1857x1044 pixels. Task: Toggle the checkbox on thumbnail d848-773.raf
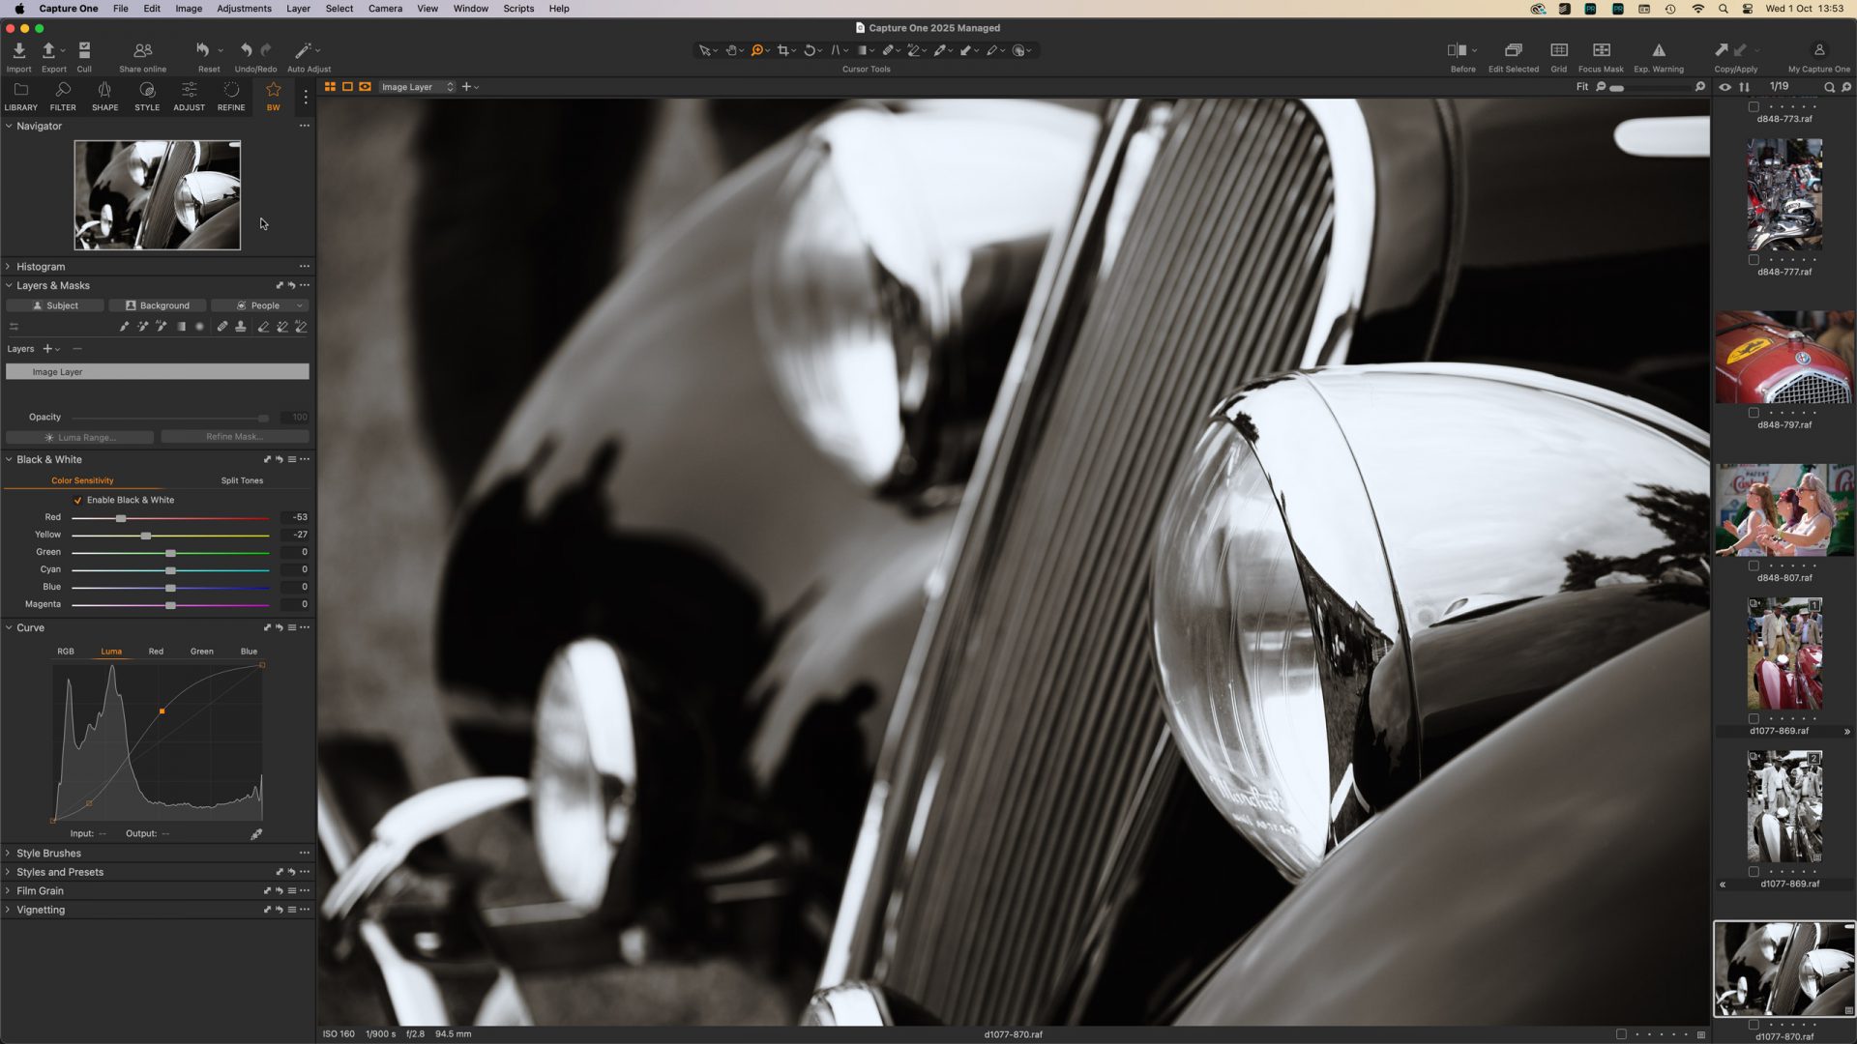tap(1754, 108)
